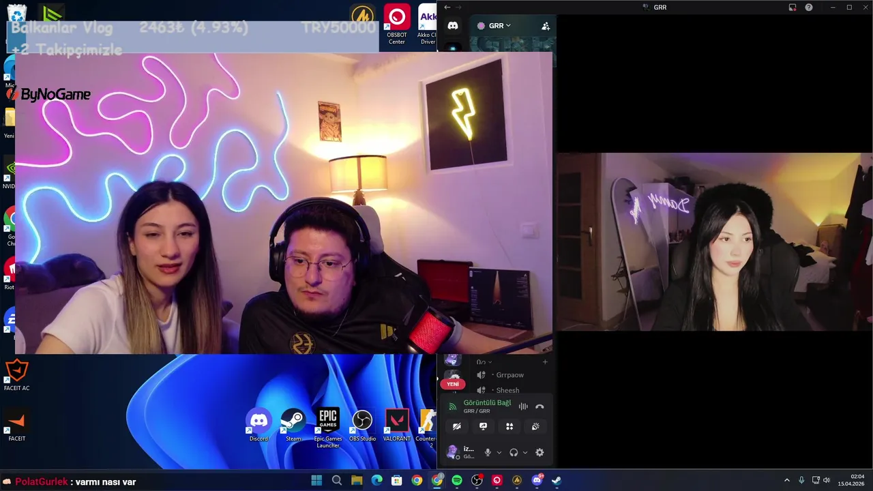Open Spotify from taskbar

point(457,480)
